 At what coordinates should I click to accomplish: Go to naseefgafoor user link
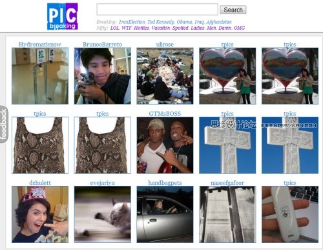[227, 183]
